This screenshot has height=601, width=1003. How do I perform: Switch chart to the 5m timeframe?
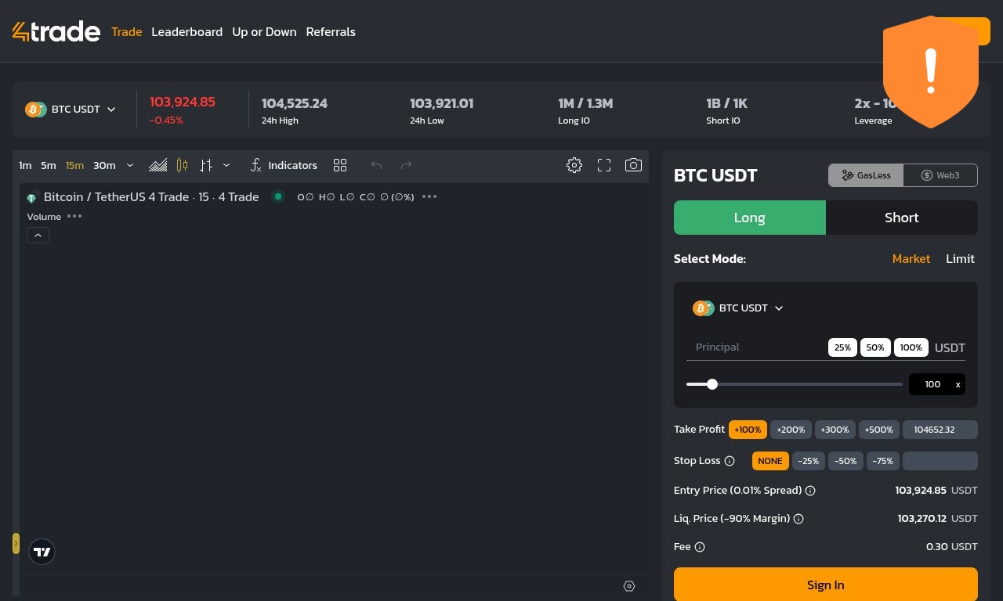pos(49,165)
